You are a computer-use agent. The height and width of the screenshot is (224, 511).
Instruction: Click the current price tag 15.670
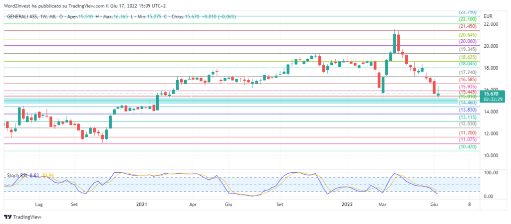point(491,94)
